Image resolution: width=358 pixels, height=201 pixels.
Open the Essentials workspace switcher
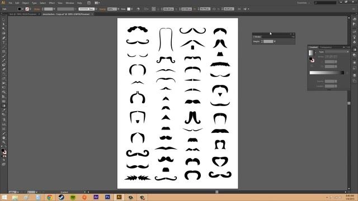[304, 3]
